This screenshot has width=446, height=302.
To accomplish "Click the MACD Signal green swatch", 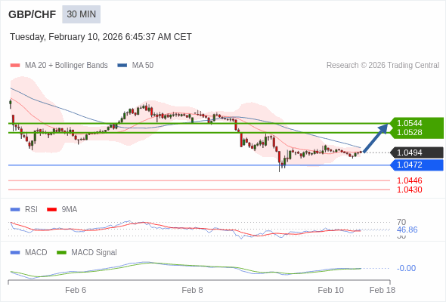I will coord(61,253).
